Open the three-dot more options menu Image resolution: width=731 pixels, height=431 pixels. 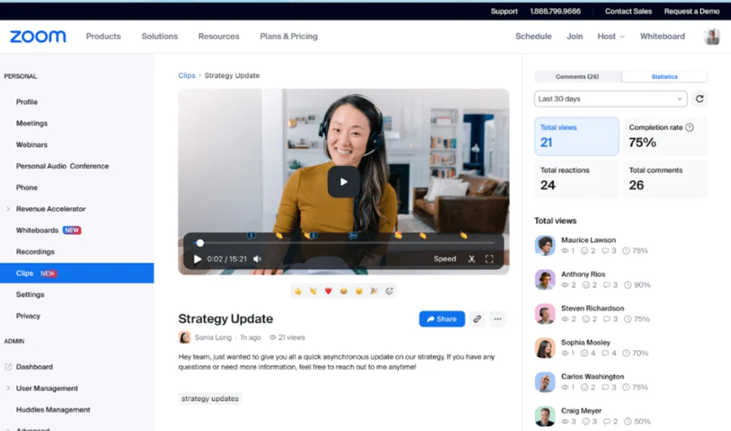pos(498,319)
